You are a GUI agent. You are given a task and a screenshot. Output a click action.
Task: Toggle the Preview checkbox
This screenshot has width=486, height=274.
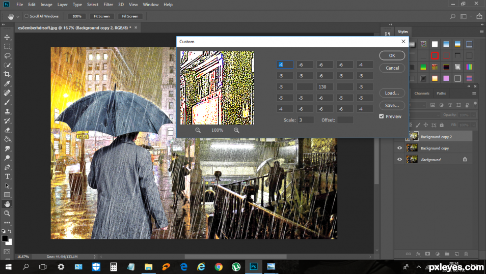(381, 116)
